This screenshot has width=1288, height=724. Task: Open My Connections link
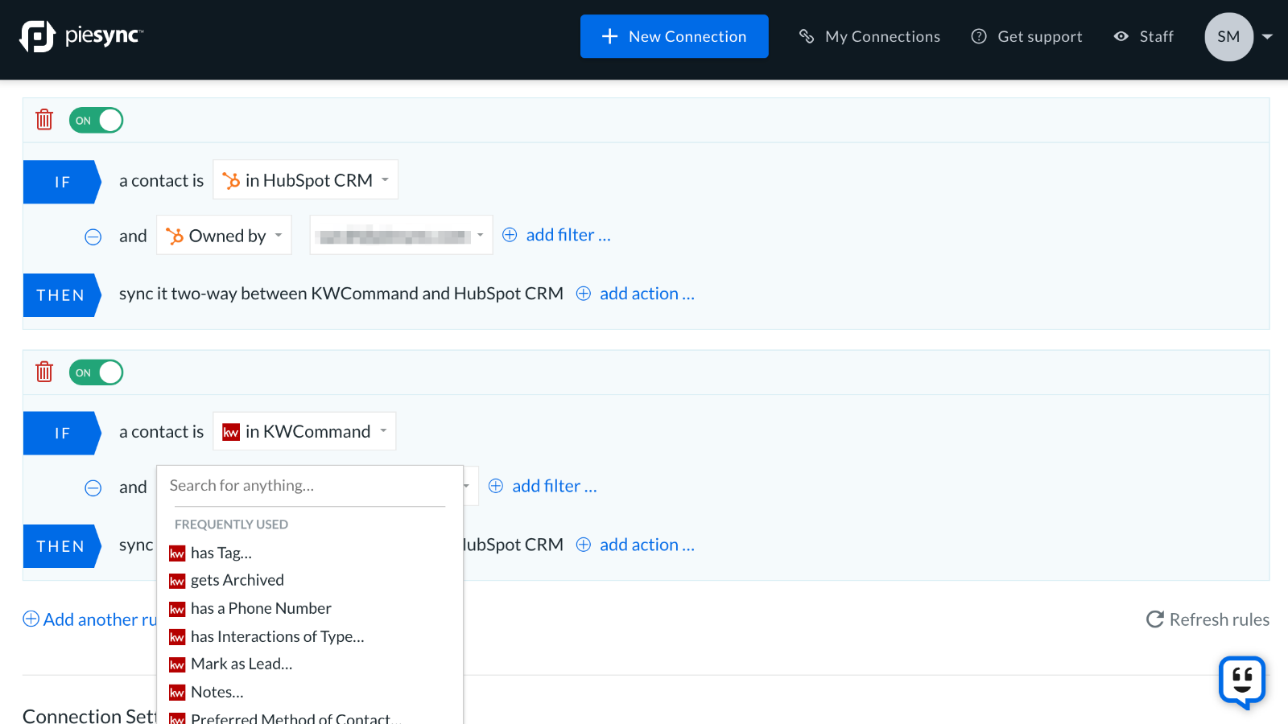tap(869, 36)
